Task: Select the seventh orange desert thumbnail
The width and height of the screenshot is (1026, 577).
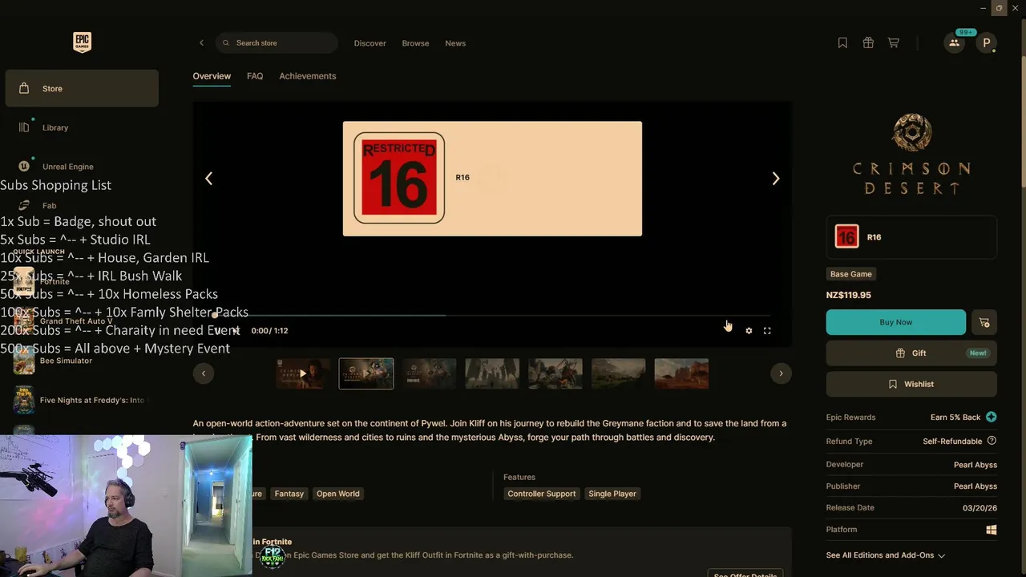Action: tap(681, 373)
